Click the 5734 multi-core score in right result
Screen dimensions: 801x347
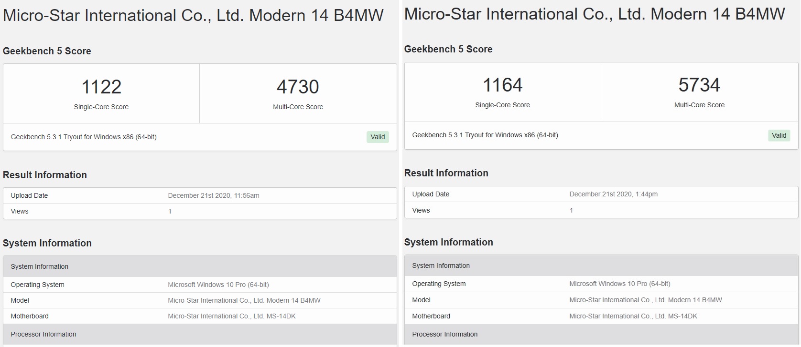tap(699, 85)
